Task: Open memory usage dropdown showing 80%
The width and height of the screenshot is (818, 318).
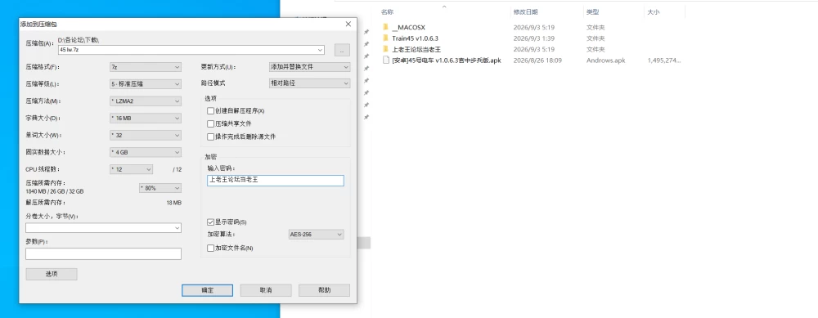Action: (x=160, y=188)
